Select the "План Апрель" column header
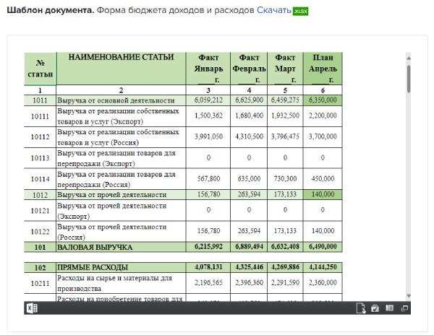This screenshot has height=335, width=434. (323, 68)
